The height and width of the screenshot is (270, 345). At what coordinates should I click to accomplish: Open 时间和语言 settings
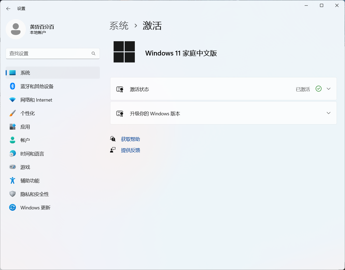coord(53,154)
